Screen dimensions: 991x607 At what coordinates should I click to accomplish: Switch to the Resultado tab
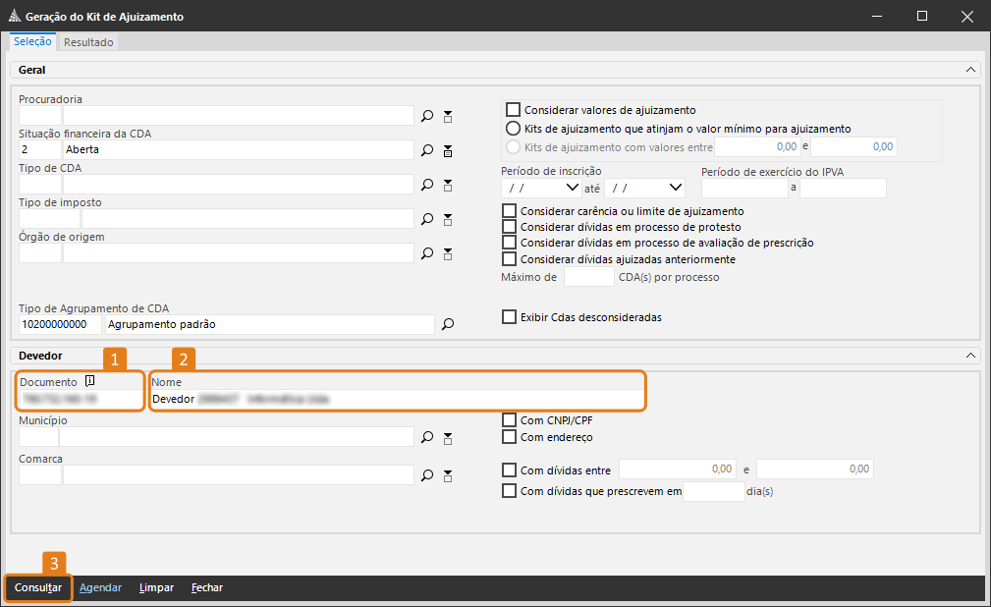pyautogui.click(x=89, y=42)
